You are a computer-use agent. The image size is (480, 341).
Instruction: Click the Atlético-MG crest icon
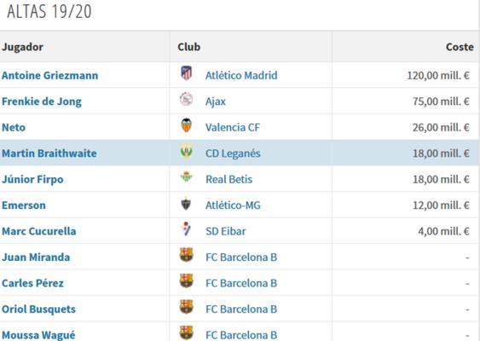tap(186, 204)
